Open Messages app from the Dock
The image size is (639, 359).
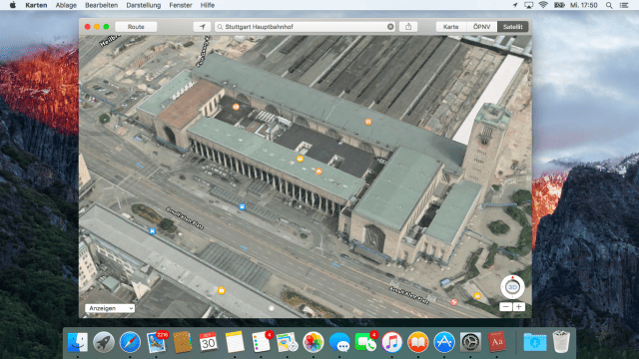click(339, 342)
